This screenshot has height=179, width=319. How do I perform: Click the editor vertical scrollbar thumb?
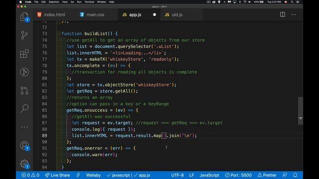tap(301, 110)
